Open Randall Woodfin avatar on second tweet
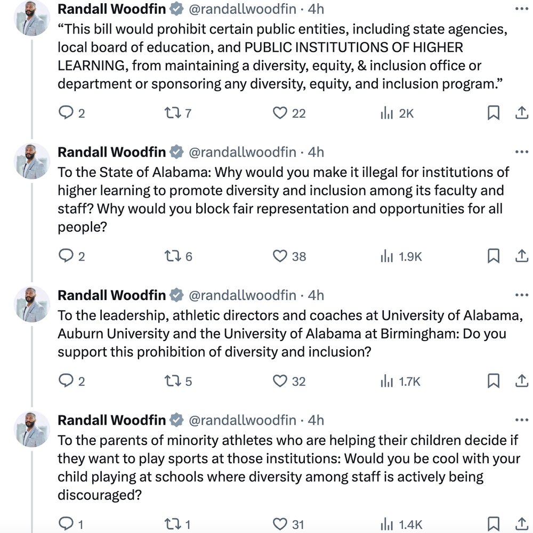This screenshot has height=533, width=533. point(32,161)
